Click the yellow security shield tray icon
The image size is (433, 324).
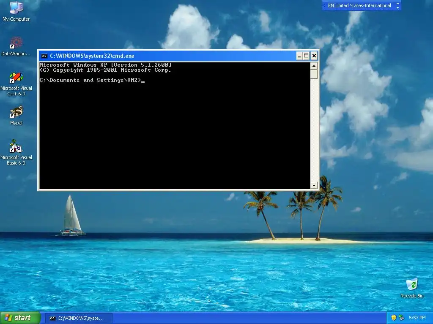(x=394, y=318)
